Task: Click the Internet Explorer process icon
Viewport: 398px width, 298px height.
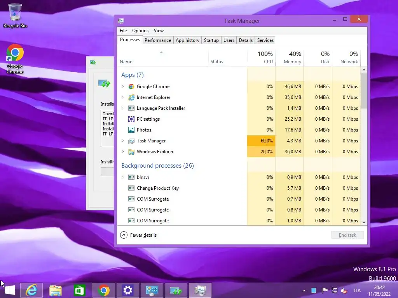Action: click(131, 97)
